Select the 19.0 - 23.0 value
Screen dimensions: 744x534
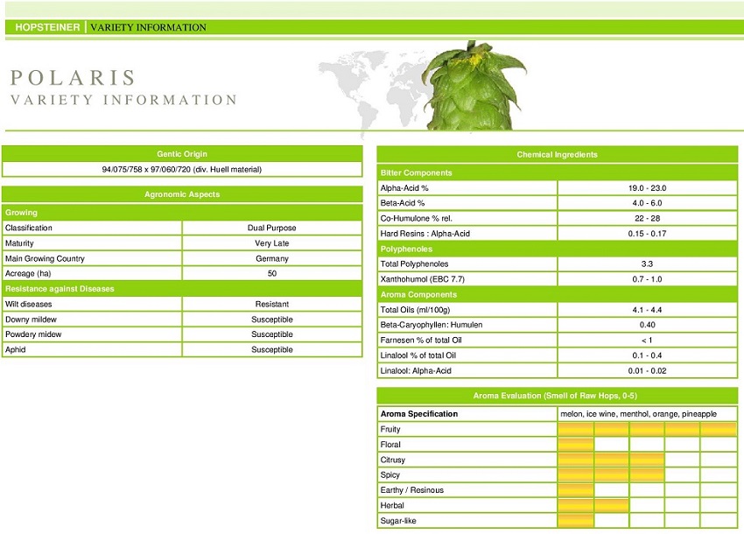[x=647, y=188]
